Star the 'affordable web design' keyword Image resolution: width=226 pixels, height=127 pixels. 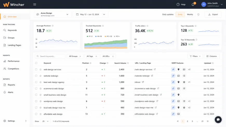pos(41,114)
